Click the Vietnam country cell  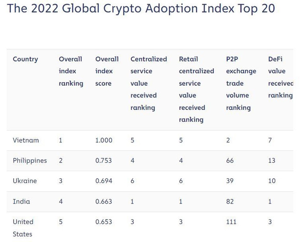[x=26, y=140]
